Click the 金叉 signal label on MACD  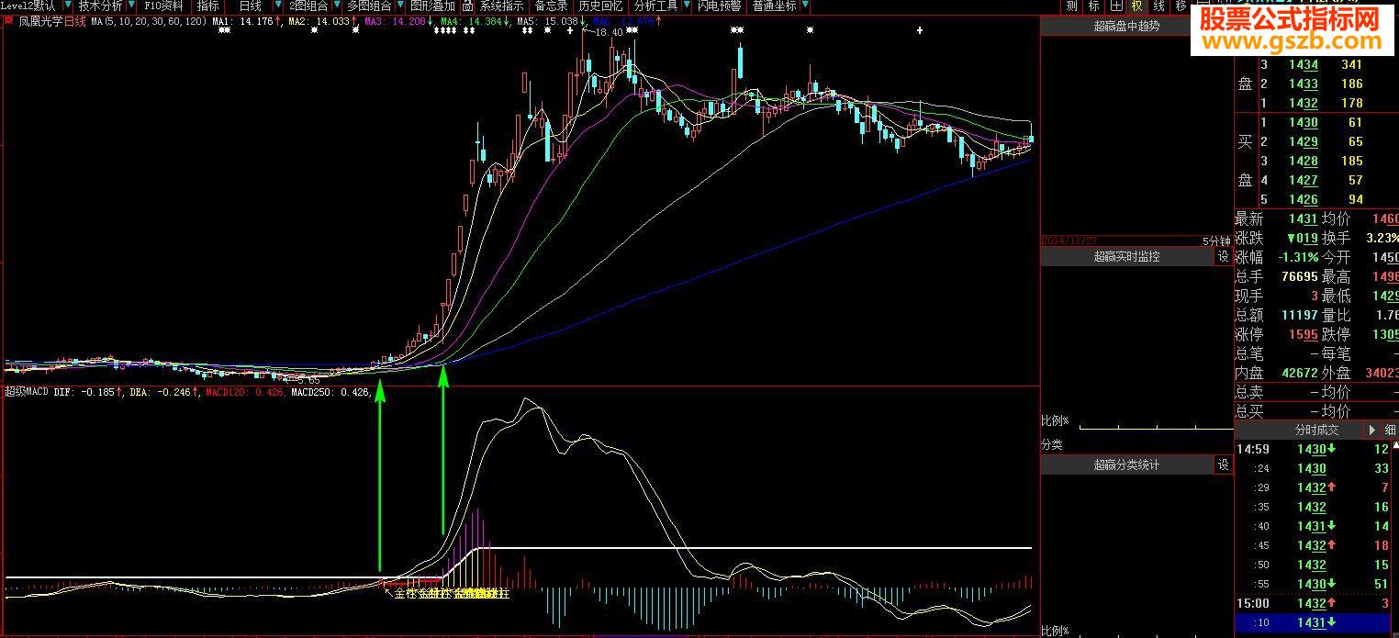pyautogui.click(x=405, y=595)
